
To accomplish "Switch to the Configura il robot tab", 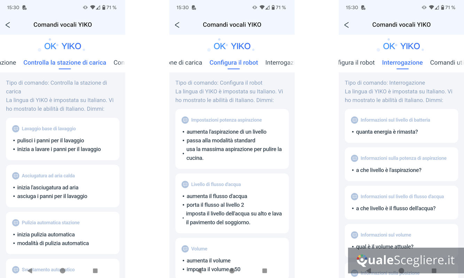I will (x=234, y=63).
